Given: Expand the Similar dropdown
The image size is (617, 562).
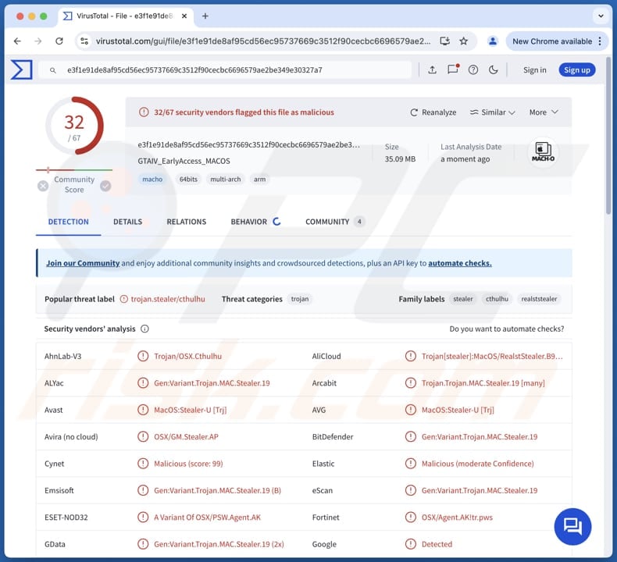Looking at the screenshot, I should (x=493, y=112).
